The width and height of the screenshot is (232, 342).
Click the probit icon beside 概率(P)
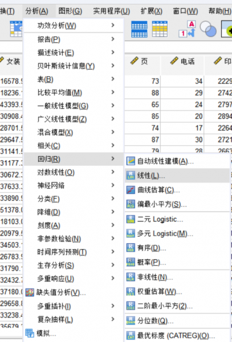(x=131, y=262)
